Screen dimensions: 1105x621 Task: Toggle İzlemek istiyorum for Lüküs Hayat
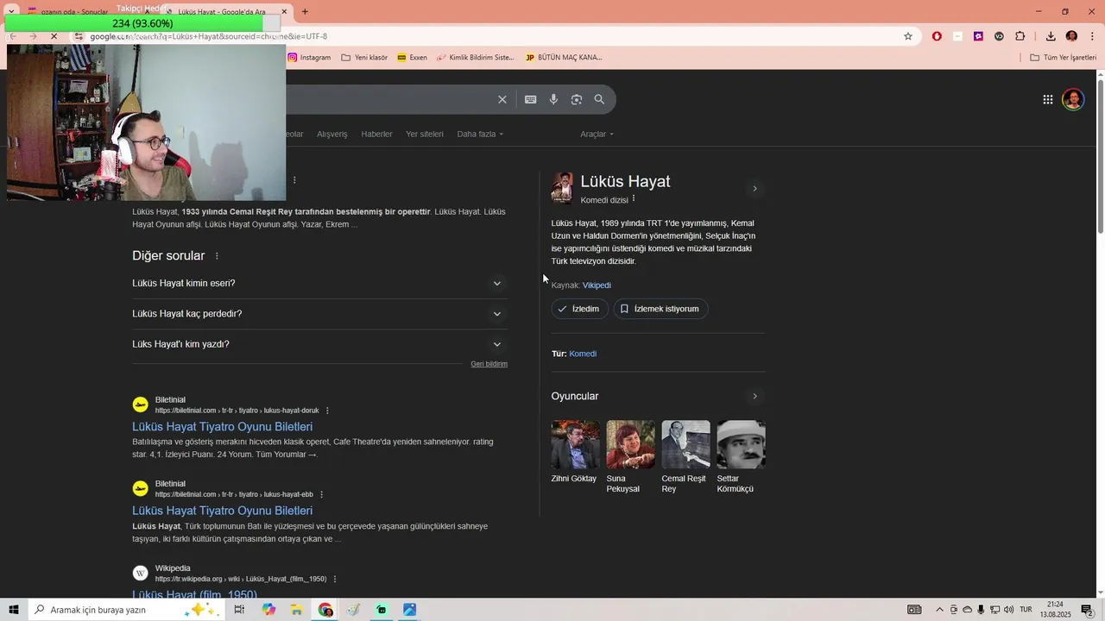660,309
